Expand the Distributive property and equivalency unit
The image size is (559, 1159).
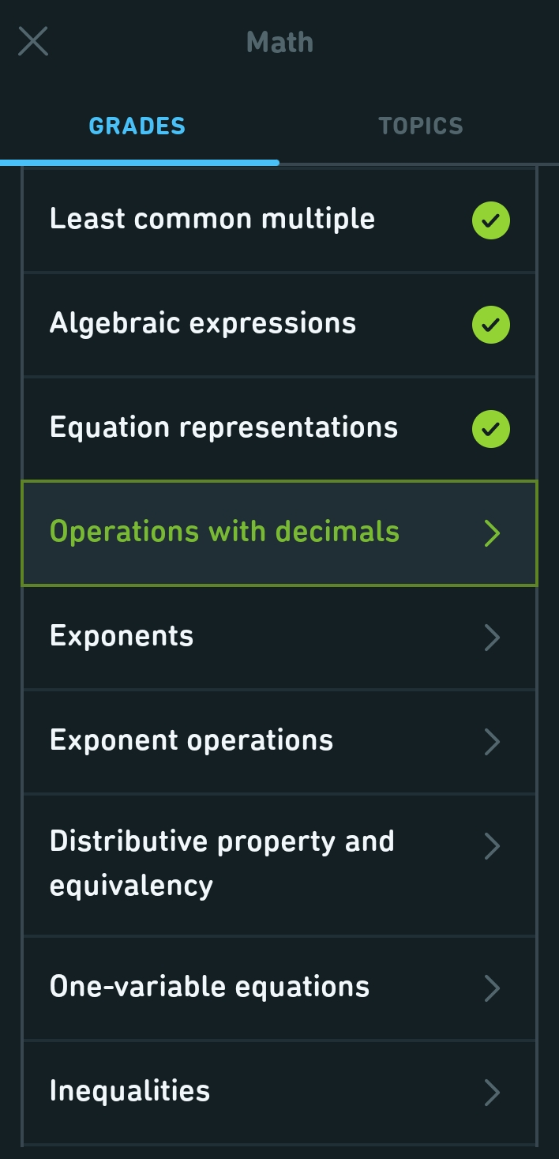click(x=279, y=863)
